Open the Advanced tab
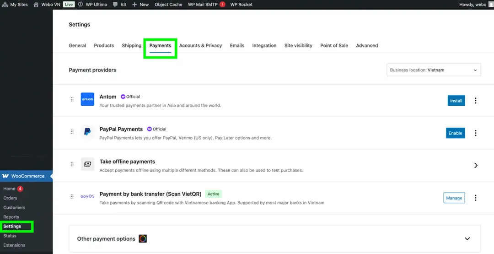Viewport: 494px width, 254px height. 367,45
